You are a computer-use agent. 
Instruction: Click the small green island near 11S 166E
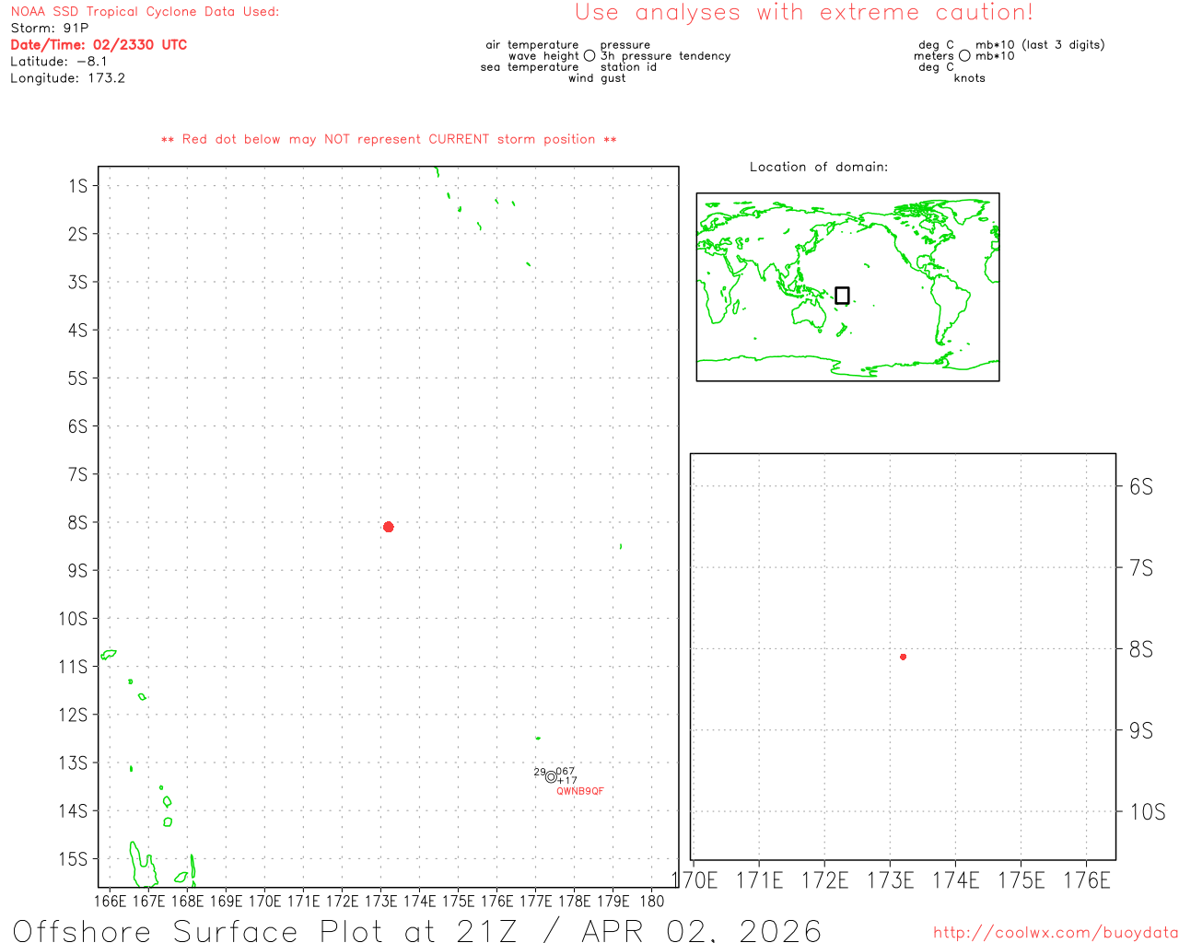109,655
